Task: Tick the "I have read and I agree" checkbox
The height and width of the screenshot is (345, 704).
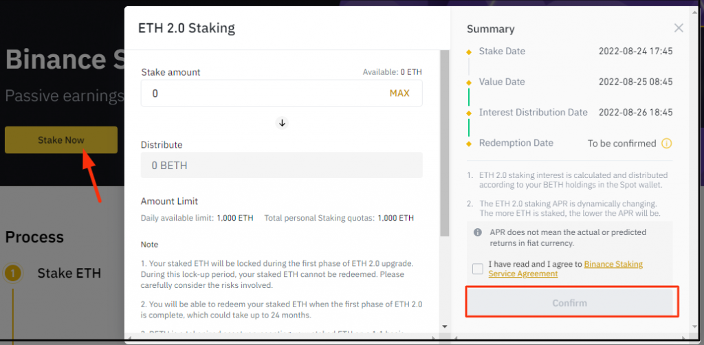Action: point(478,269)
